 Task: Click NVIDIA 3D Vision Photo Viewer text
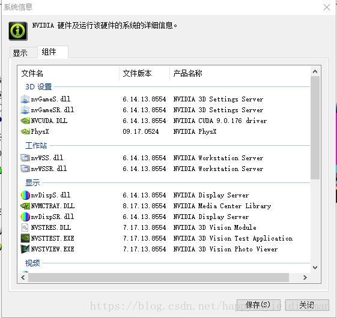(225, 249)
